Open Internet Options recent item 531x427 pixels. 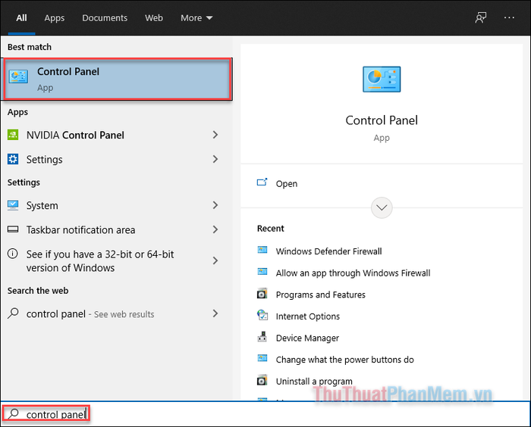[x=307, y=316]
